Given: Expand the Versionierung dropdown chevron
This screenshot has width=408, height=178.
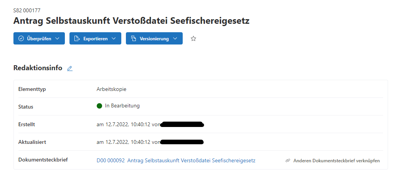Looking at the screenshot, I should (175, 38).
